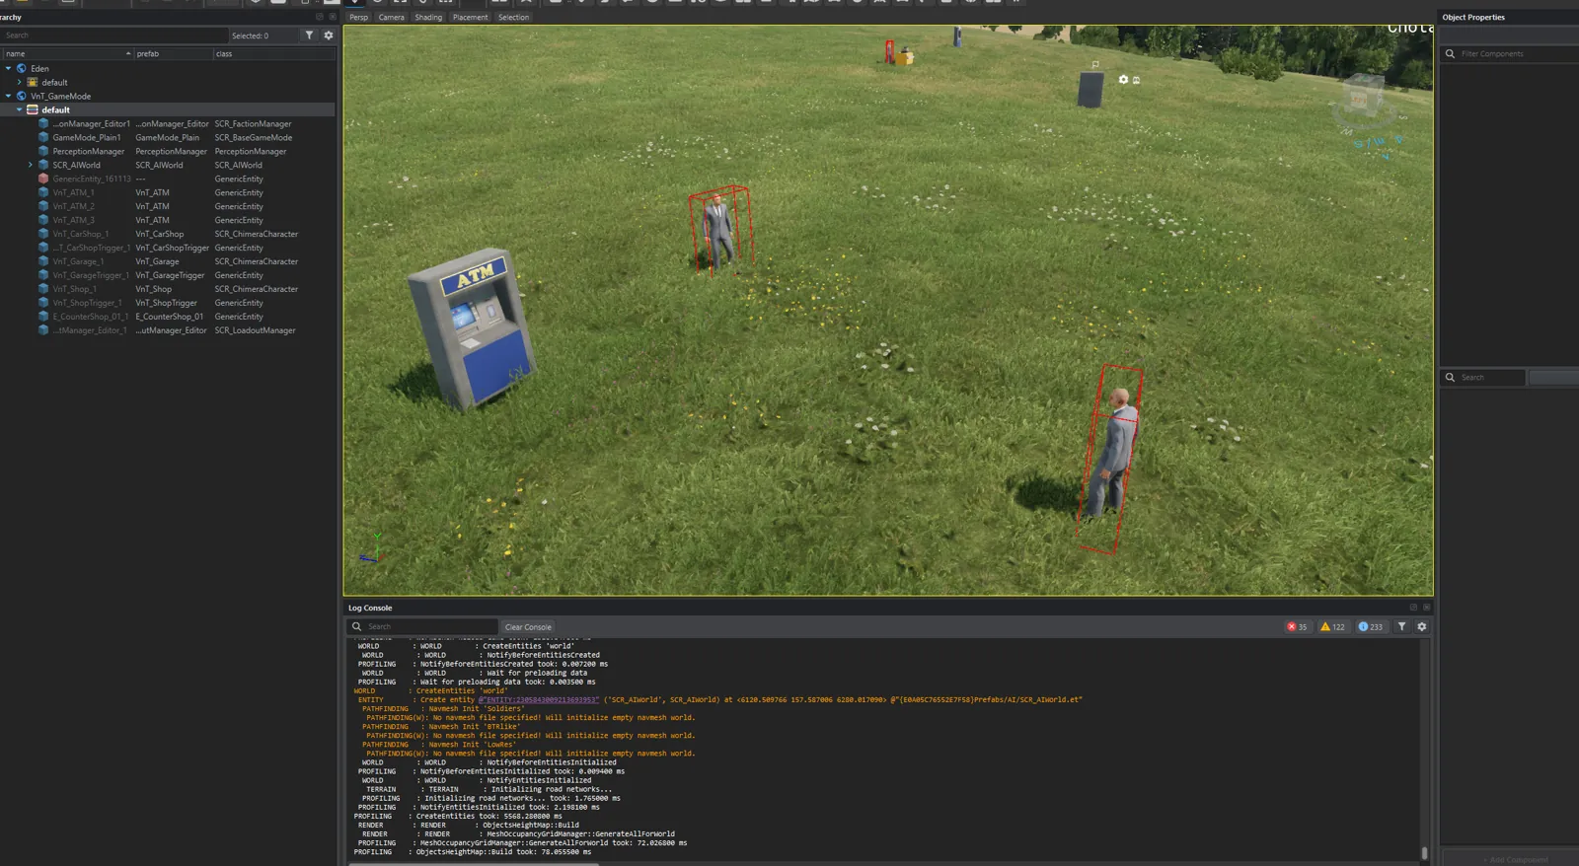Open the Camera viewport menu
1579x866 pixels.
click(x=391, y=17)
